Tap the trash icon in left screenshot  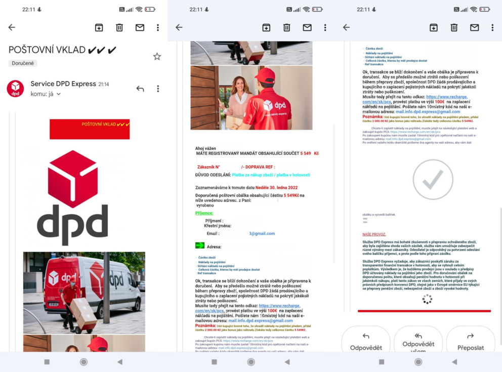pos(119,27)
